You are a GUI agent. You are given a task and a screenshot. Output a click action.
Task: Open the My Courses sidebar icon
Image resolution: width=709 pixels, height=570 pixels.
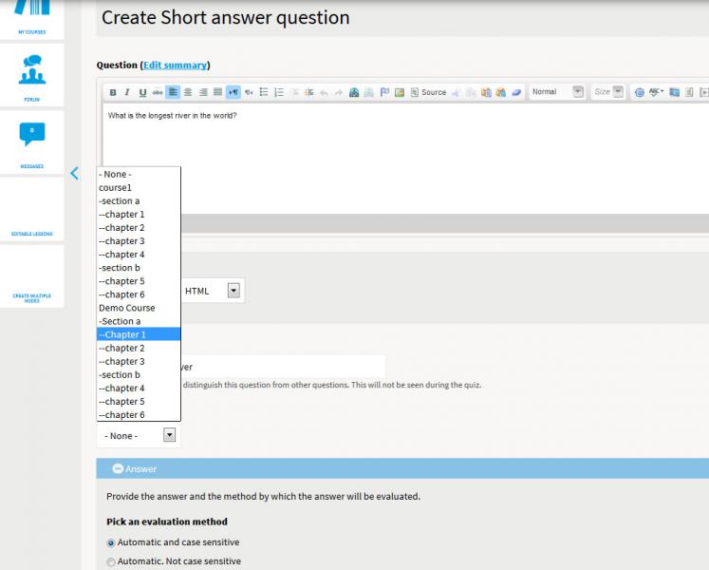click(x=31, y=18)
